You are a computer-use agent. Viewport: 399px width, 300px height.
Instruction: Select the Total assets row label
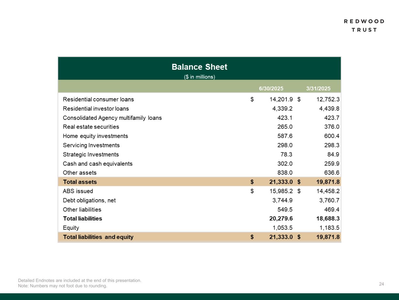click(80, 182)
